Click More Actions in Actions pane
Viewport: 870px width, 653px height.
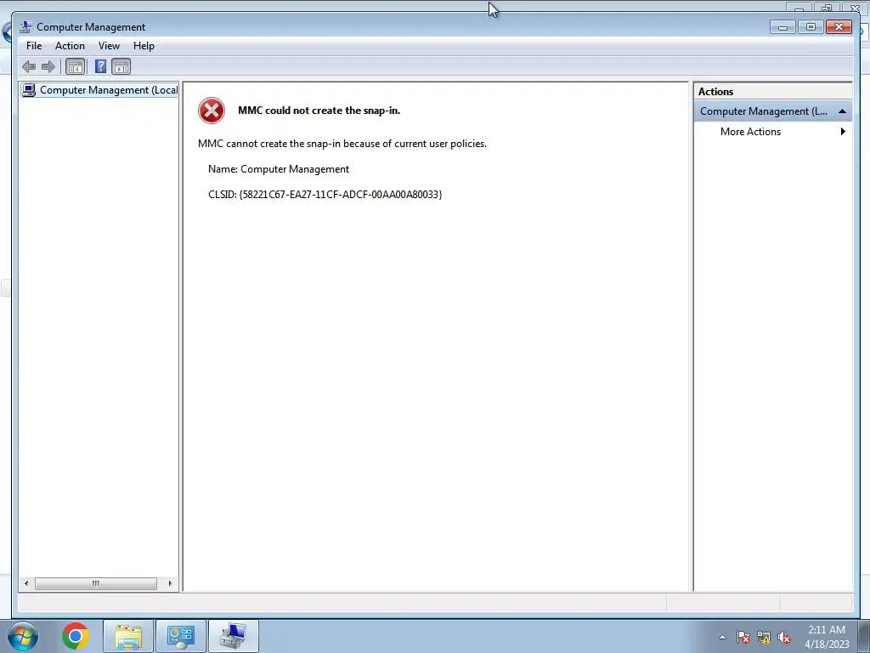pyautogui.click(x=750, y=132)
